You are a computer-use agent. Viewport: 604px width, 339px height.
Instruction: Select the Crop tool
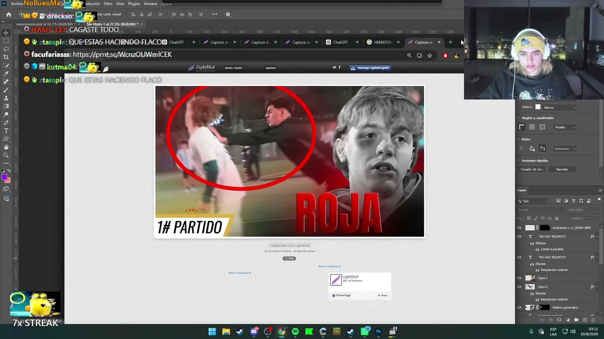click(6, 57)
